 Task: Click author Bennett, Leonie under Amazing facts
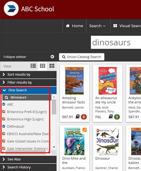pyautogui.click(x=73, y=108)
